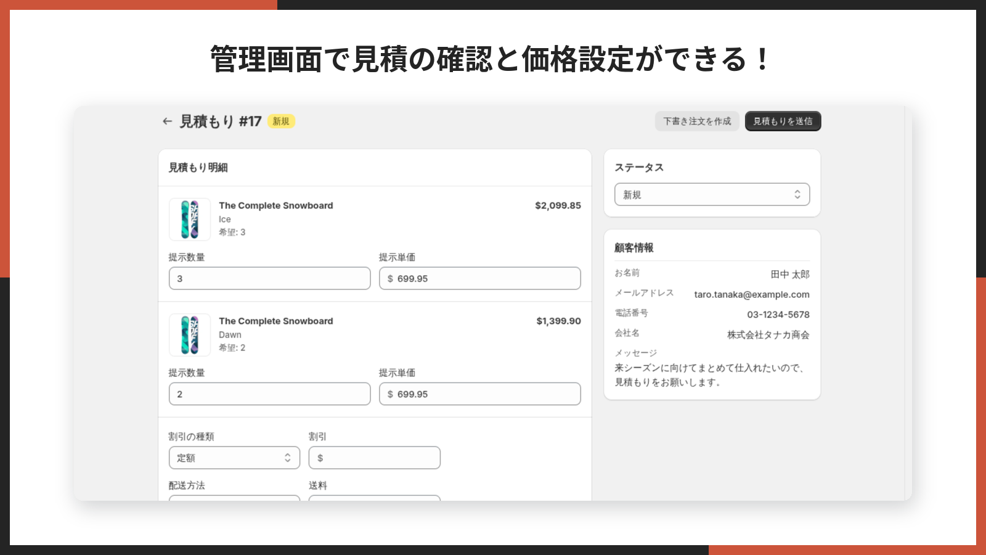Image resolution: width=986 pixels, height=555 pixels.
Task: Open the ステータス dropdown showing 新規
Action: [712, 195]
